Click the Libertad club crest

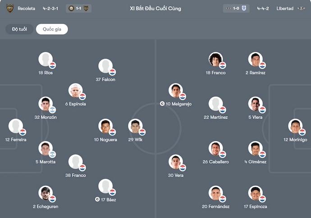(x=302, y=8)
